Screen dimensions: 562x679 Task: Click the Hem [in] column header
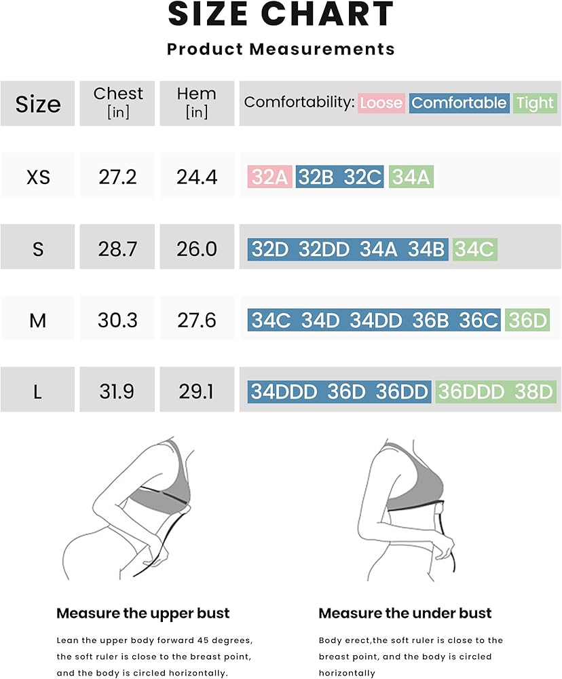point(196,103)
